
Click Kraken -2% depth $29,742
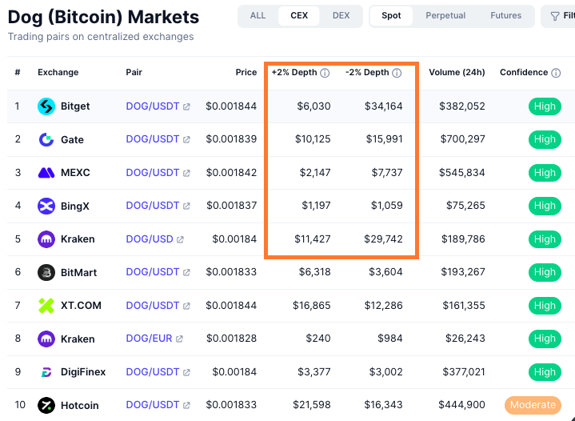pos(383,239)
